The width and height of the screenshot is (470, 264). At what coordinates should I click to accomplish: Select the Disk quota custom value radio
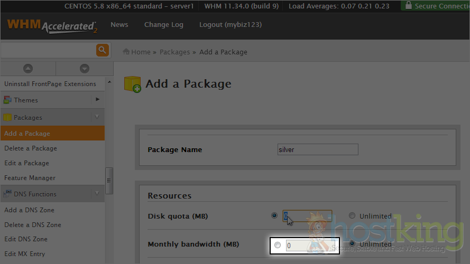[274, 215]
